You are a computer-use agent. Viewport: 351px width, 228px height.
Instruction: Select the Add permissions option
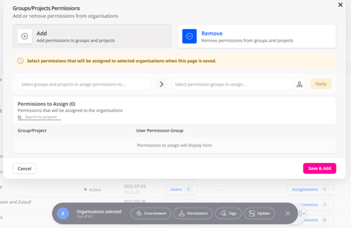click(x=92, y=36)
